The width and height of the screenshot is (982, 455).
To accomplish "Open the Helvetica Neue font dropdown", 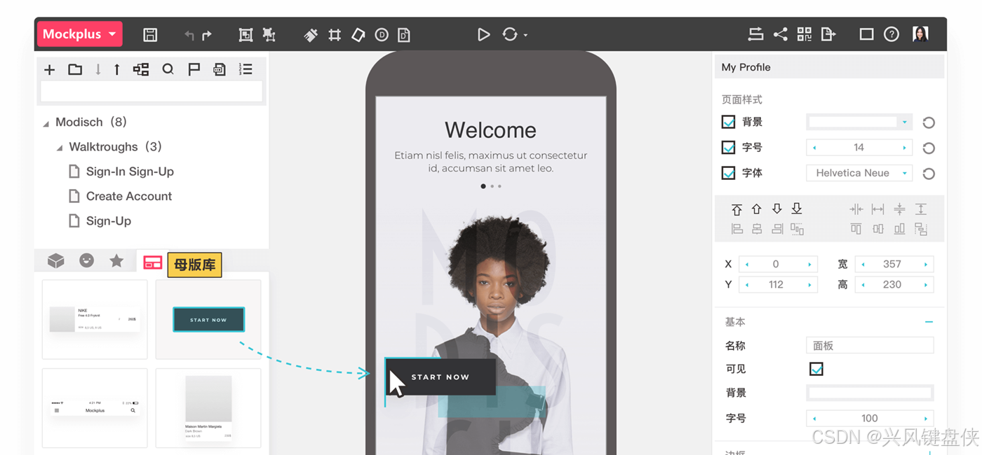I will 860,173.
